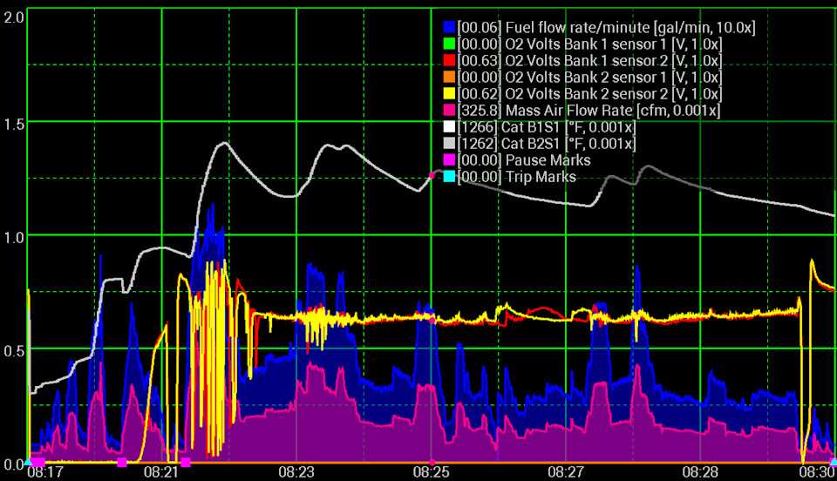Select the Fuel flow rate/minute legend label
Image resolution: width=837 pixels, height=481 pixels.
[x=607, y=28]
